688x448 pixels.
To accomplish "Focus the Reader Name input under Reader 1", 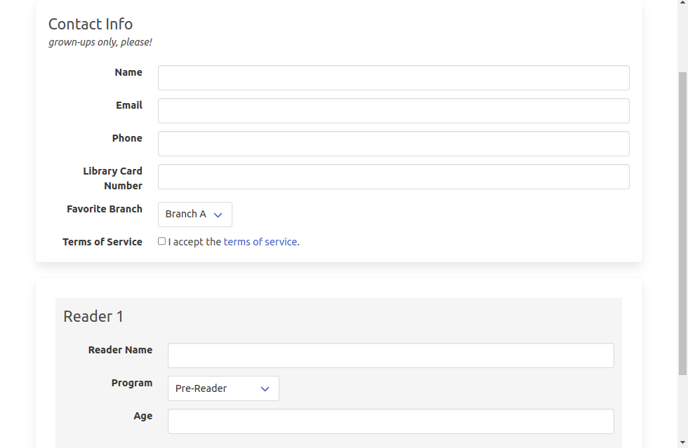I will click(390, 355).
